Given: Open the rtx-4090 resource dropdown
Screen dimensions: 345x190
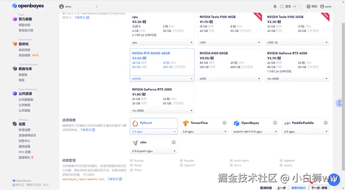Looking at the screenshot, I should click(x=297, y=79).
